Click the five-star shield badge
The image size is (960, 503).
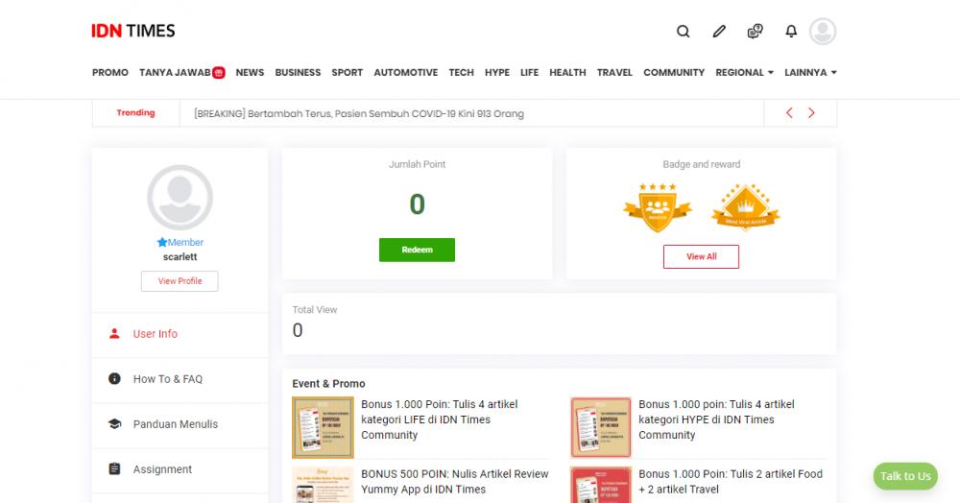coord(658,207)
